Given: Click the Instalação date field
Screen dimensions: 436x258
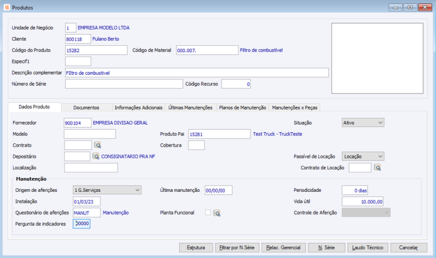Looking at the screenshot, I should coord(87,201).
